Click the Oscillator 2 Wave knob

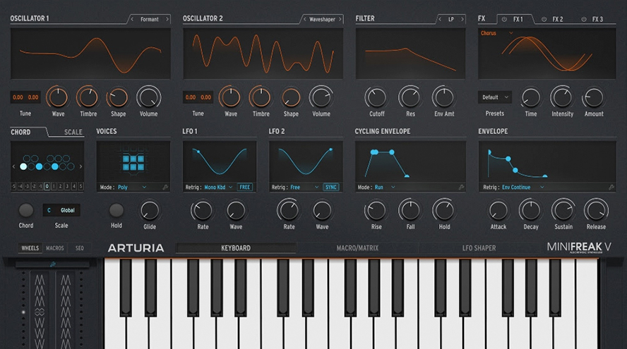pos(231,97)
